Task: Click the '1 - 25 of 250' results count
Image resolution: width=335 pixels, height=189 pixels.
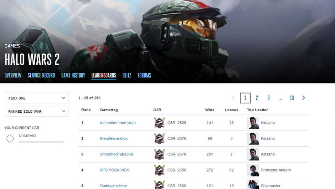Action: [x=89, y=98]
